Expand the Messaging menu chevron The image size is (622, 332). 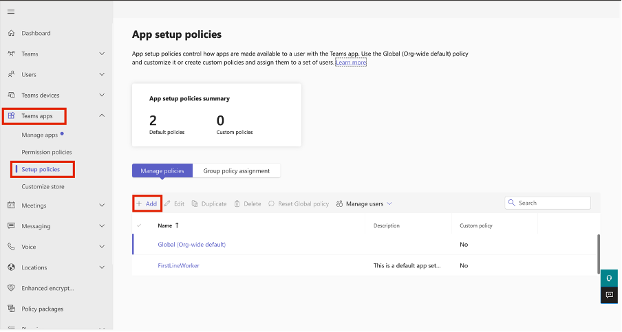(x=102, y=226)
